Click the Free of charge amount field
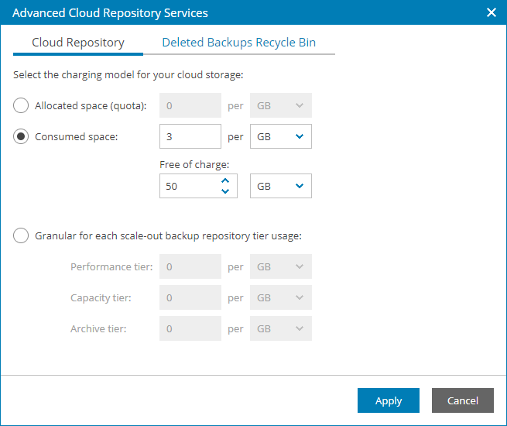 pyautogui.click(x=186, y=186)
